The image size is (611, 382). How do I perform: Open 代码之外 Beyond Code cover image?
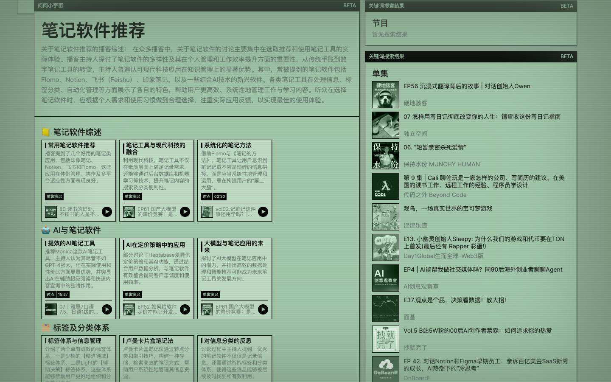[386, 186]
